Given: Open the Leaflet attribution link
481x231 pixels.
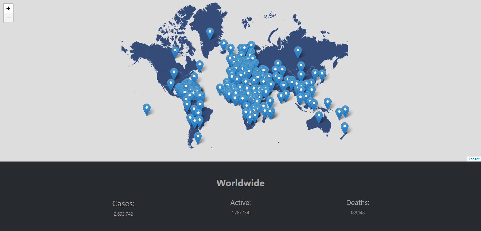Looking at the screenshot, I should click(x=474, y=159).
